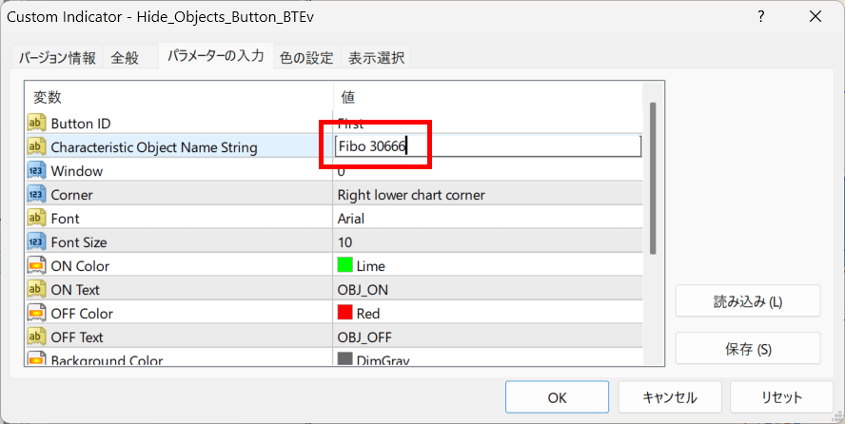Select the Right lower chart corner value

[411, 195]
